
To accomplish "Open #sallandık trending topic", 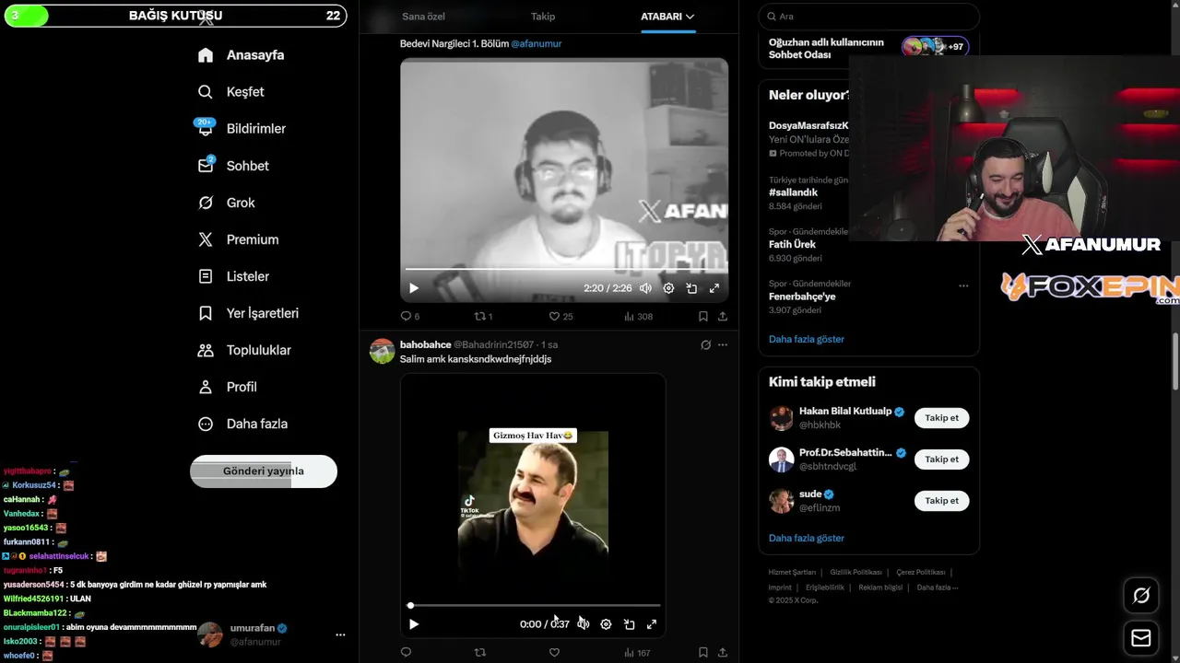I will pyautogui.click(x=793, y=192).
